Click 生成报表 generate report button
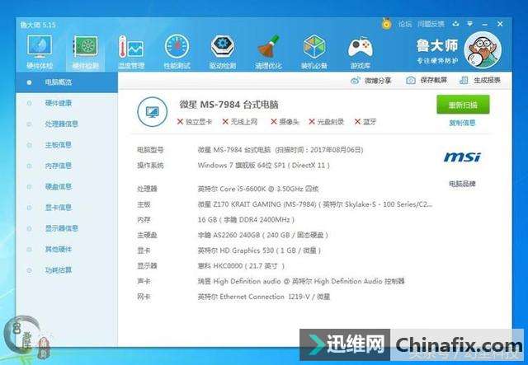The image size is (528, 365). (x=480, y=81)
